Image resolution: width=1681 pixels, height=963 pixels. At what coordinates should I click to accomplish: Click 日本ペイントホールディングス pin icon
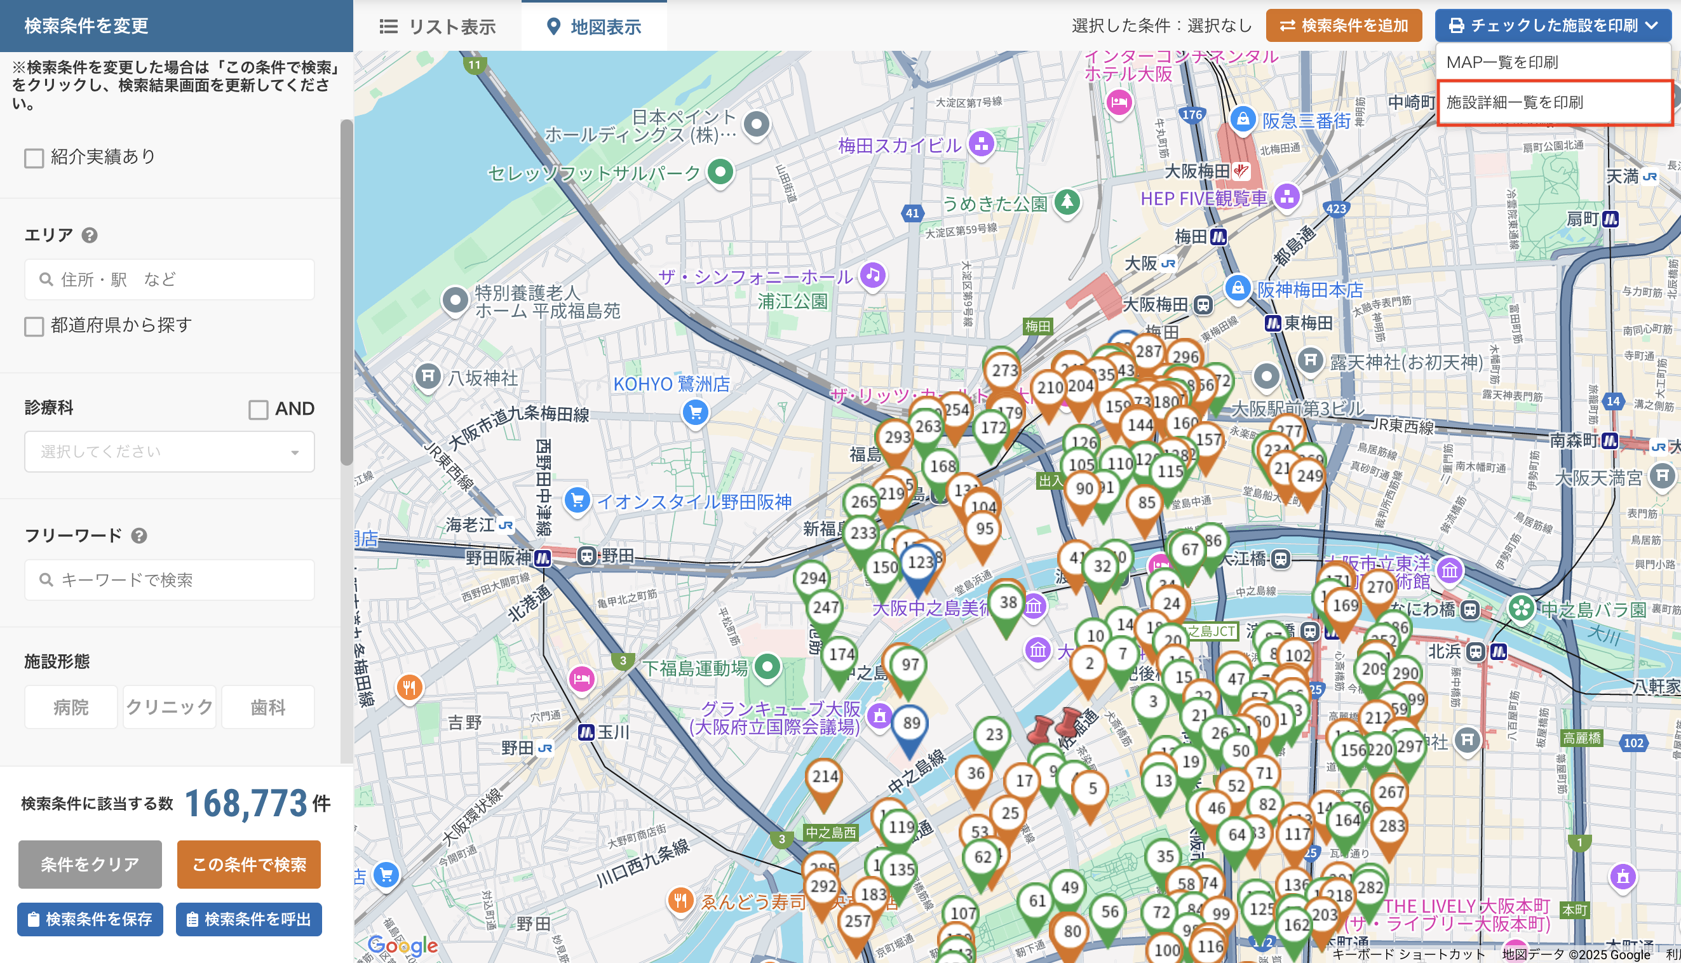click(x=757, y=125)
